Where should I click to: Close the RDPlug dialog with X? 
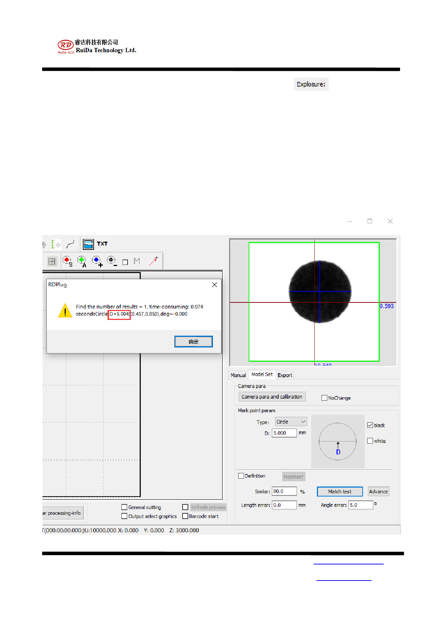pos(214,285)
